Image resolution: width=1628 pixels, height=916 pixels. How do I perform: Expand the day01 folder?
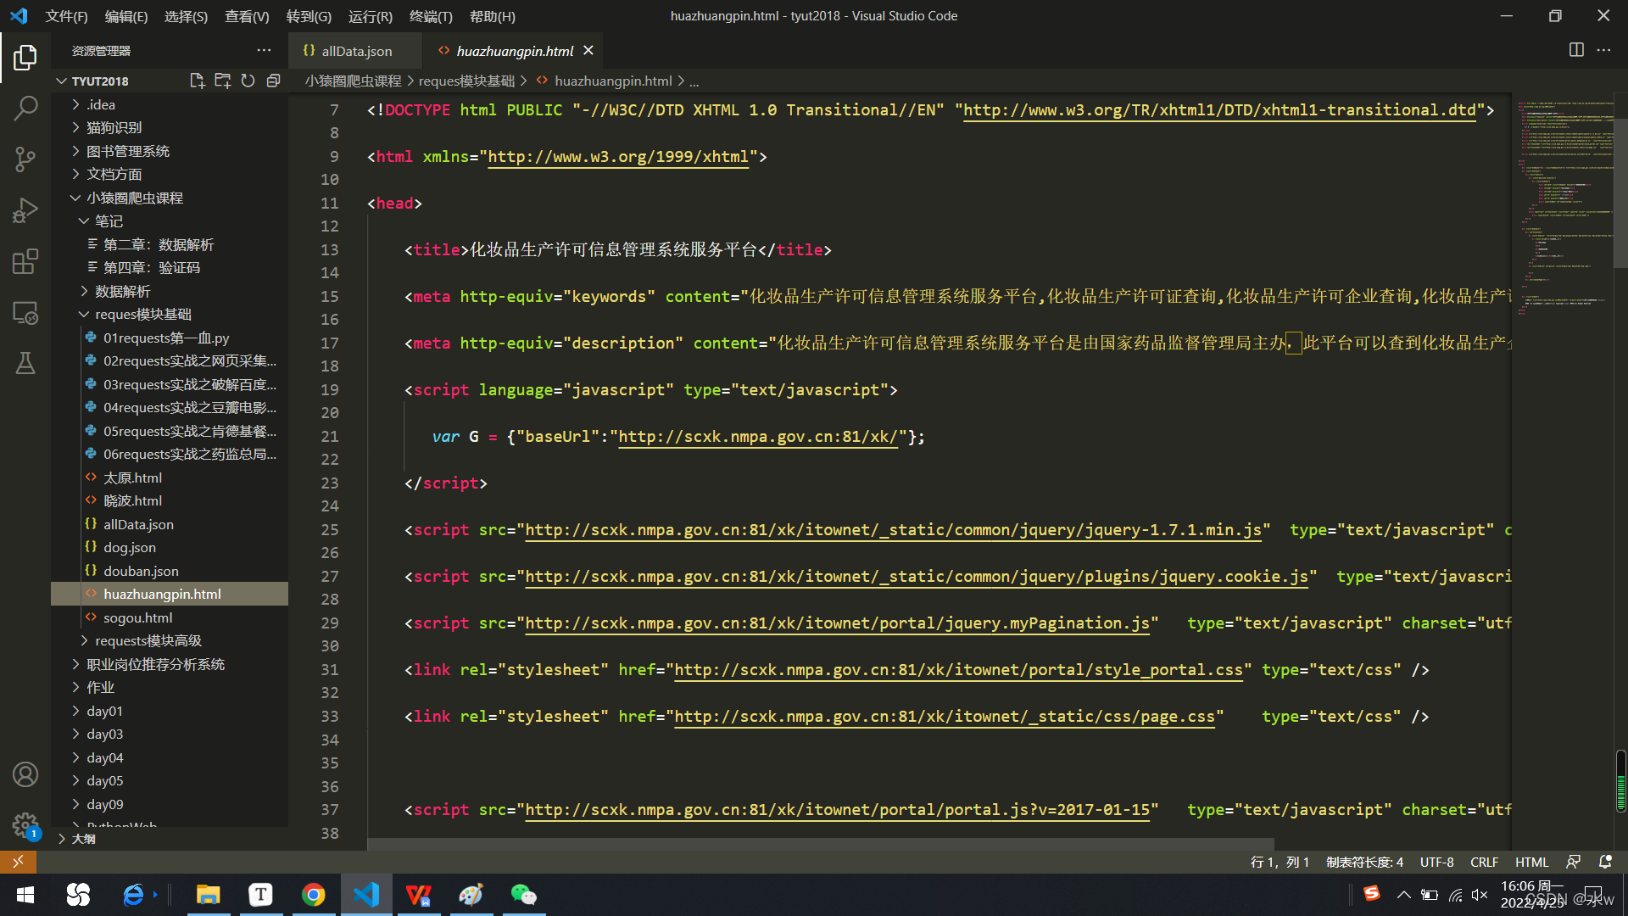[105, 711]
